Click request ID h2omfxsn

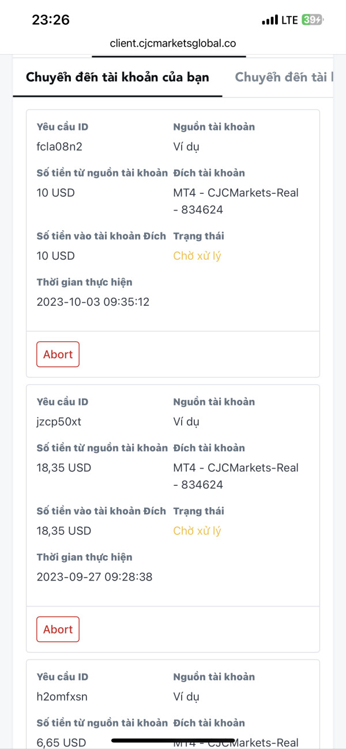[62, 696]
